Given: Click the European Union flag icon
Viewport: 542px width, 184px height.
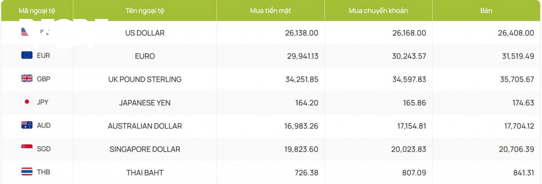Looking at the screenshot, I should click(x=27, y=55).
